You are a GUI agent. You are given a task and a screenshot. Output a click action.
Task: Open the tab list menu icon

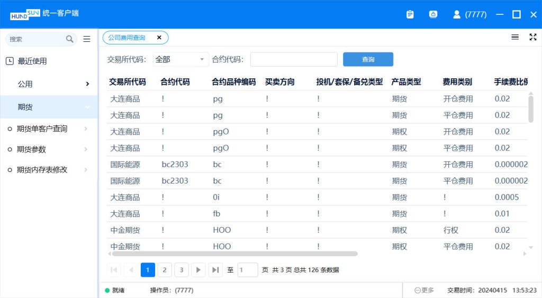(515, 37)
